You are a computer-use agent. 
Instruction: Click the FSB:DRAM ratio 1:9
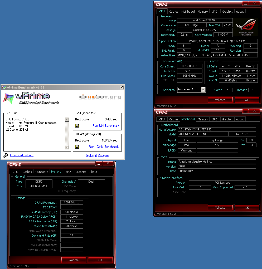72,207
